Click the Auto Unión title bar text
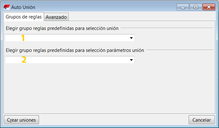 point(23,7)
